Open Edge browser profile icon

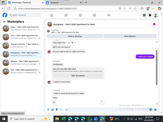coord(148,8)
